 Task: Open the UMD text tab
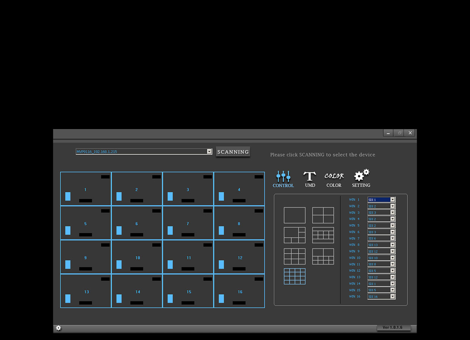(310, 179)
